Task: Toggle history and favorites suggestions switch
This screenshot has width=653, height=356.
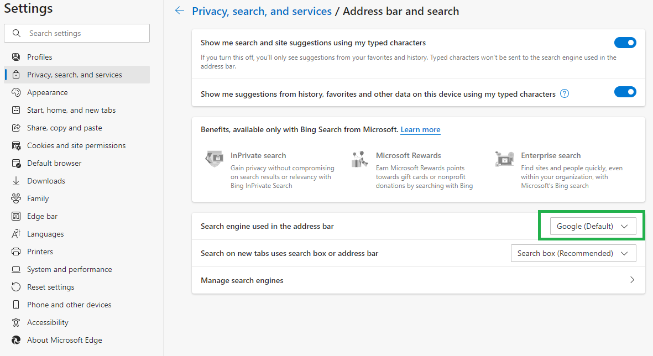Action: click(x=625, y=92)
